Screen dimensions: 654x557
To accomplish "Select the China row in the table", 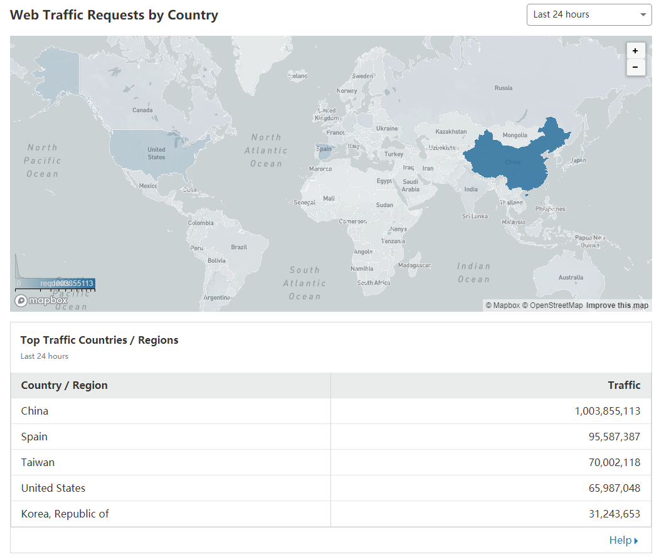I will [330, 411].
